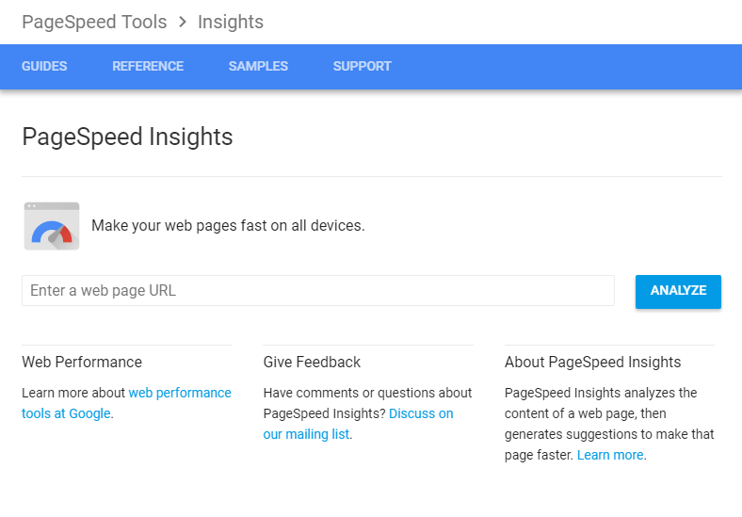
Task: Click the PageSpeed speedometer gauge icon
Action: [52, 226]
